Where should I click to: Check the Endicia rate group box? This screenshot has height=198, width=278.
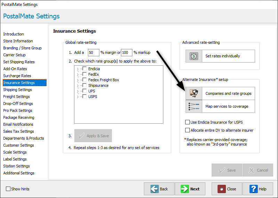click(x=84, y=68)
